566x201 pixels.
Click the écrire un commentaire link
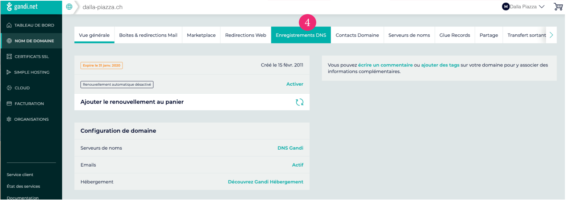[385, 65]
